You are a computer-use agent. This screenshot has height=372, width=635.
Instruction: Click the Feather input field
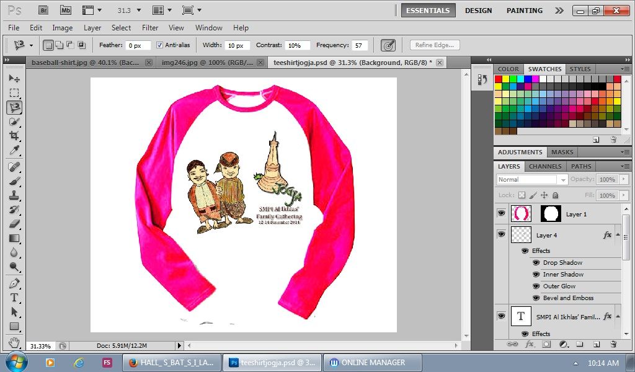click(x=138, y=45)
